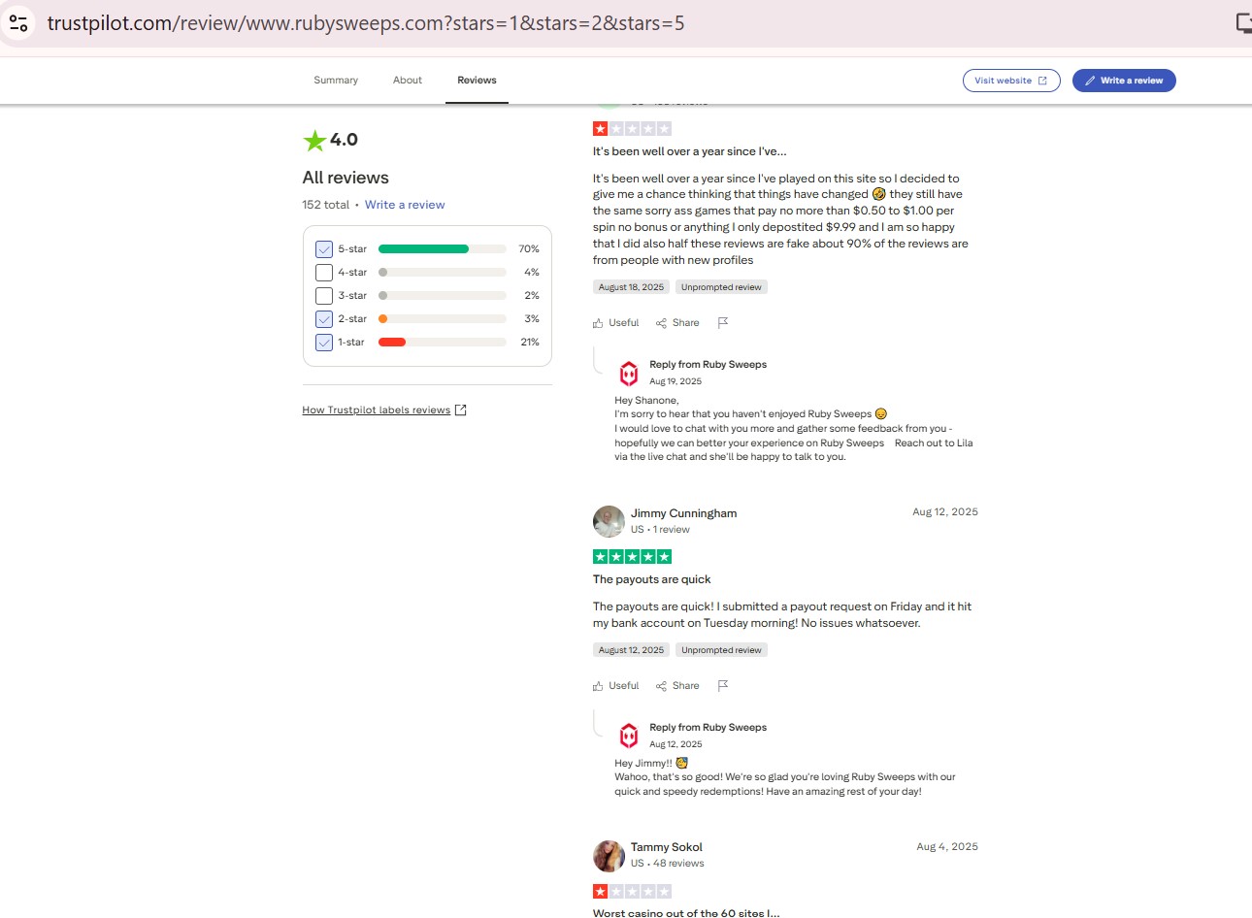Open site information icon in address bar
1252x918 pixels.
[18, 22]
